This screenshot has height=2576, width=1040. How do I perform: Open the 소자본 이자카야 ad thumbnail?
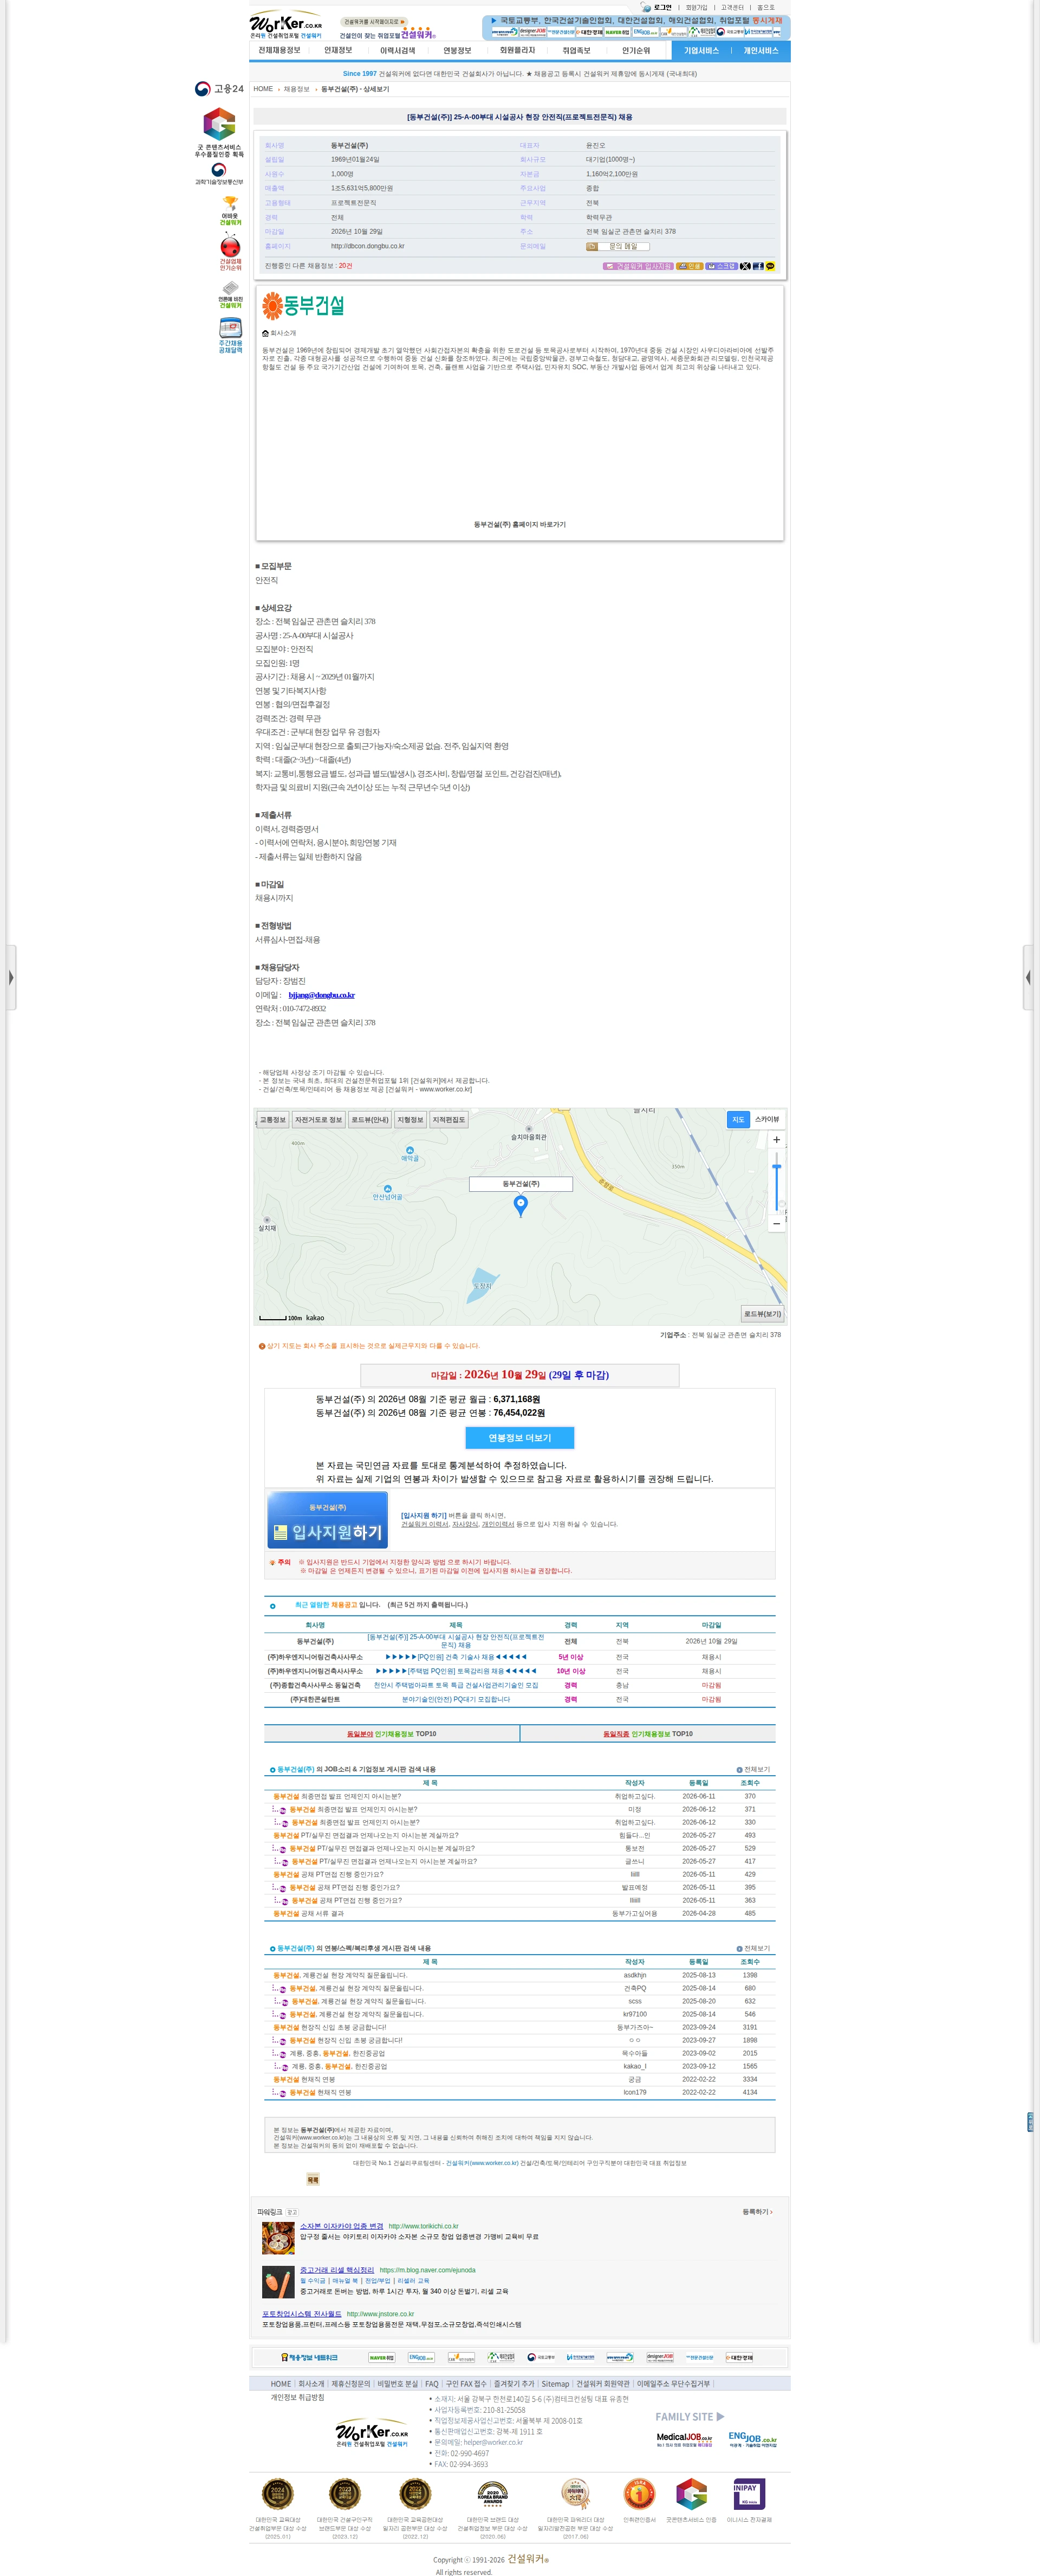pyautogui.click(x=278, y=2238)
